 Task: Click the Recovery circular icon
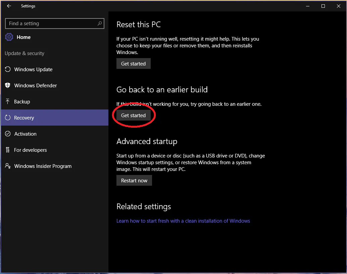pos(8,118)
